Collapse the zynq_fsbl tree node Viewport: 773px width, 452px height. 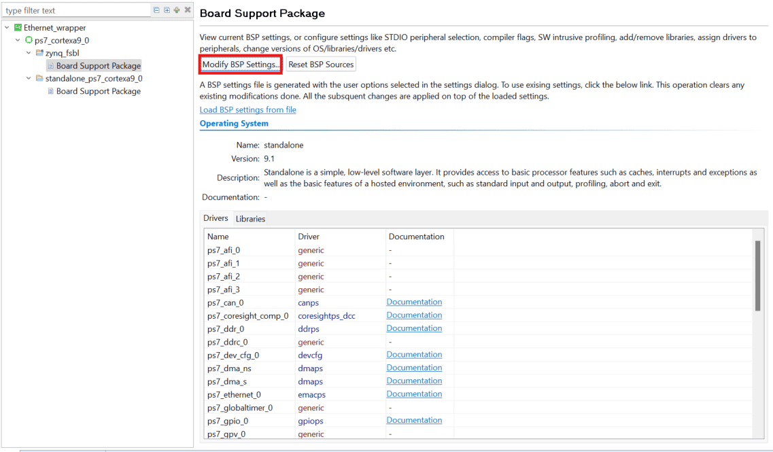tap(29, 53)
